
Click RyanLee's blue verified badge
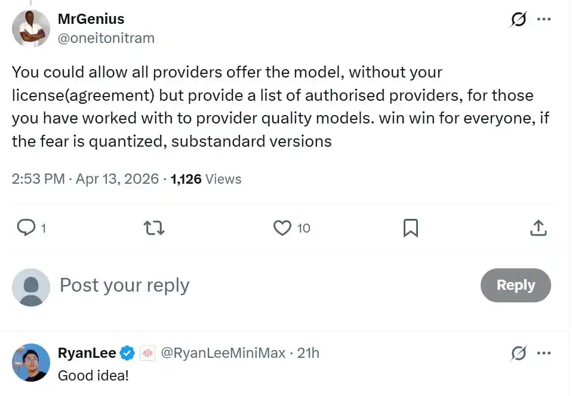tap(127, 353)
